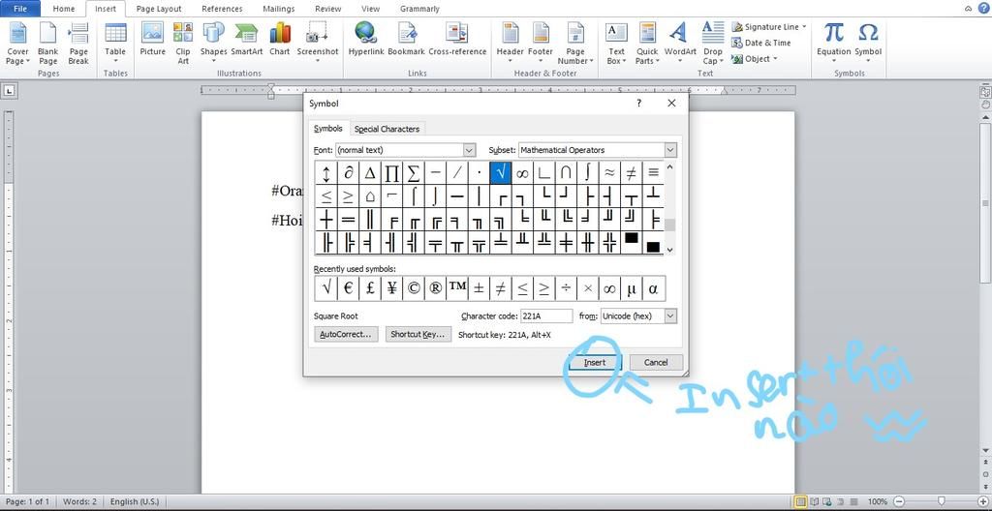992x511 pixels.
Task: Open the Grammarly tab
Action: [419, 9]
